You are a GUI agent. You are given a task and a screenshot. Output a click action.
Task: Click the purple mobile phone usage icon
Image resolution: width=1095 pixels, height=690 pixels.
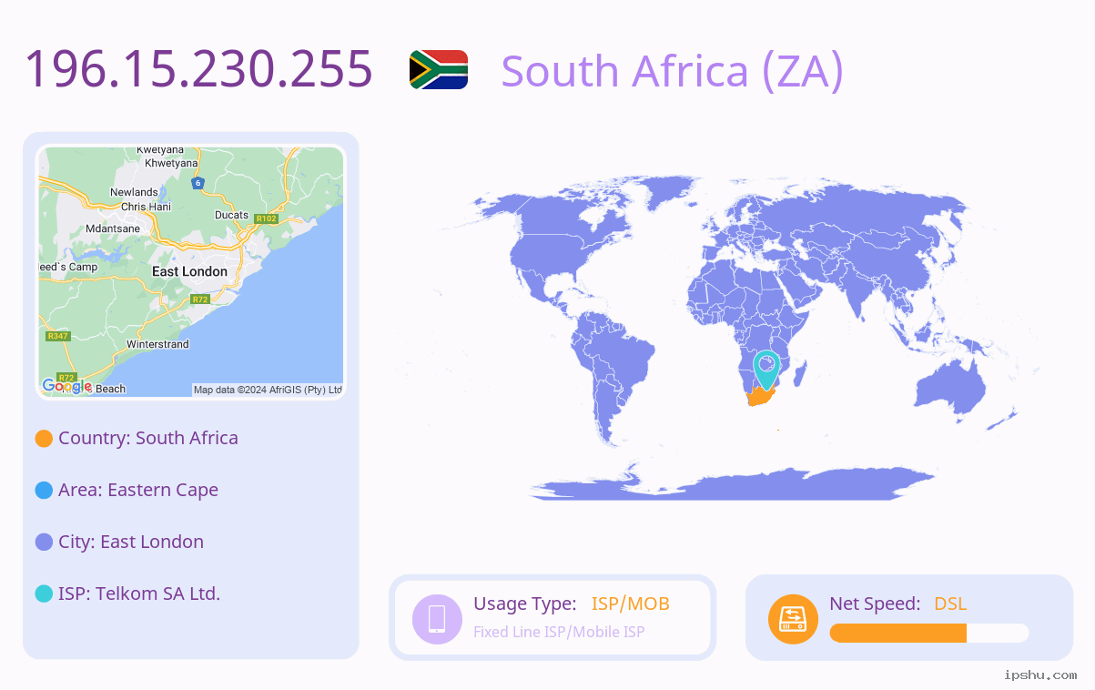click(x=437, y=618)
